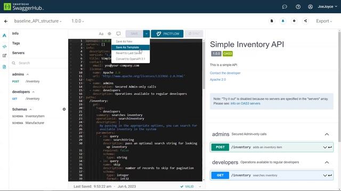The width and height of the screenshot is (341, 191).
Task: Expand GET /inventory operation in docs
Action: coord(324,176)
